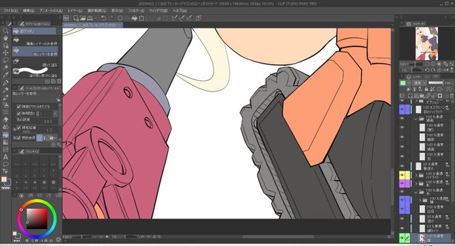Hide the 50% opacity layer
455x246 pixels.
[402, 166]
